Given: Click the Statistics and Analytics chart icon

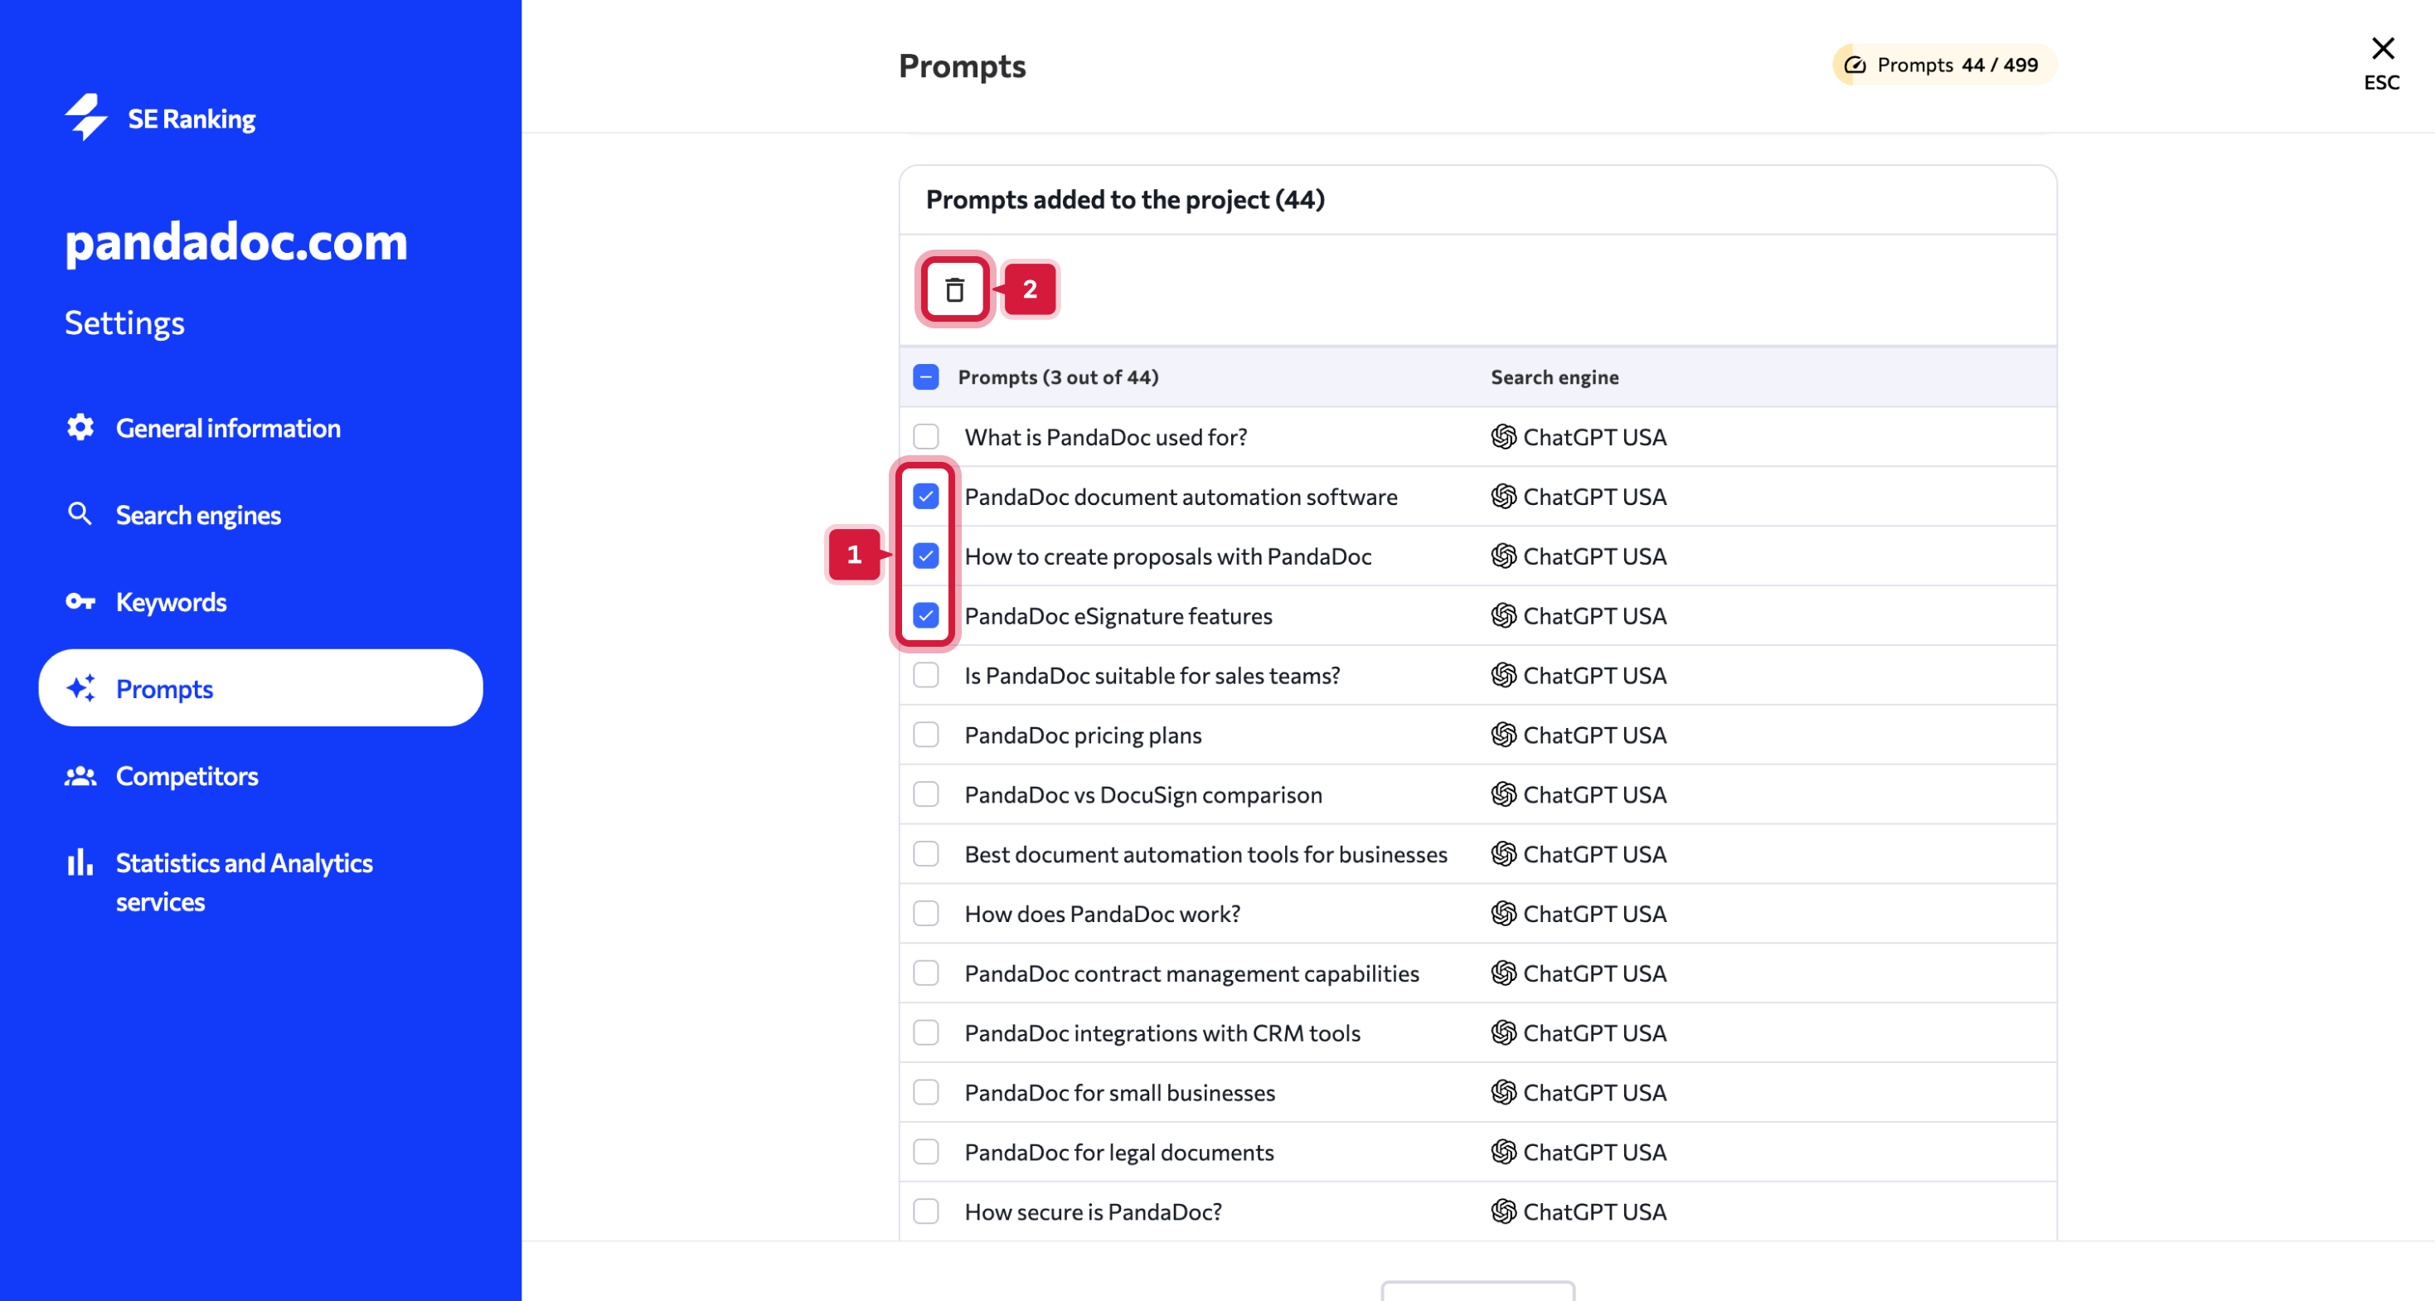Looking at the screenshot, I should [80, 862].
